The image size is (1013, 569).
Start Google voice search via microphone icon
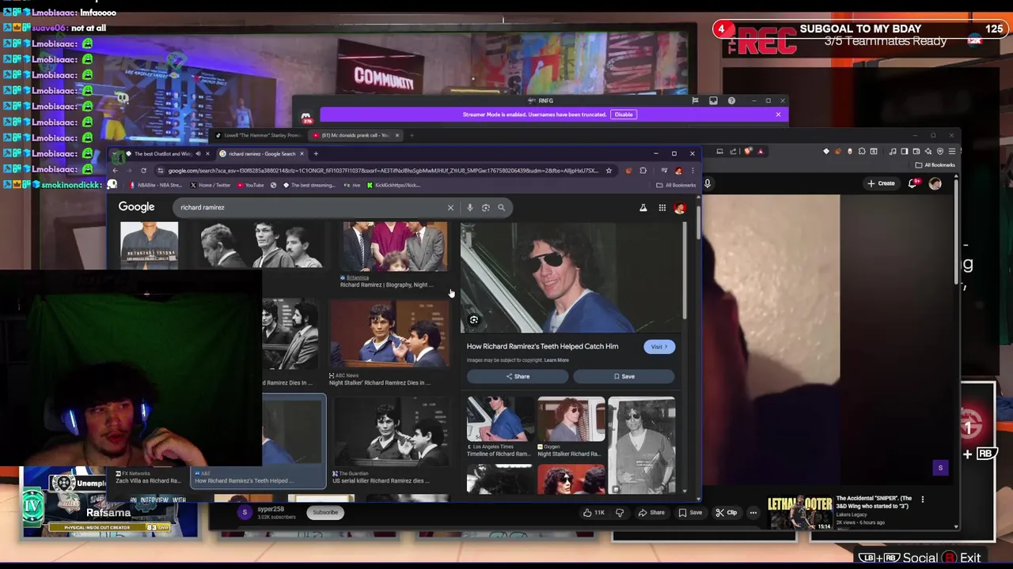[x=469, y=208]
